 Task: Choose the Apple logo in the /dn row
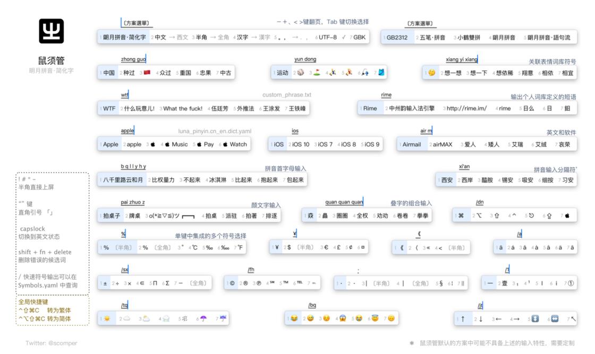pos(567,215)
